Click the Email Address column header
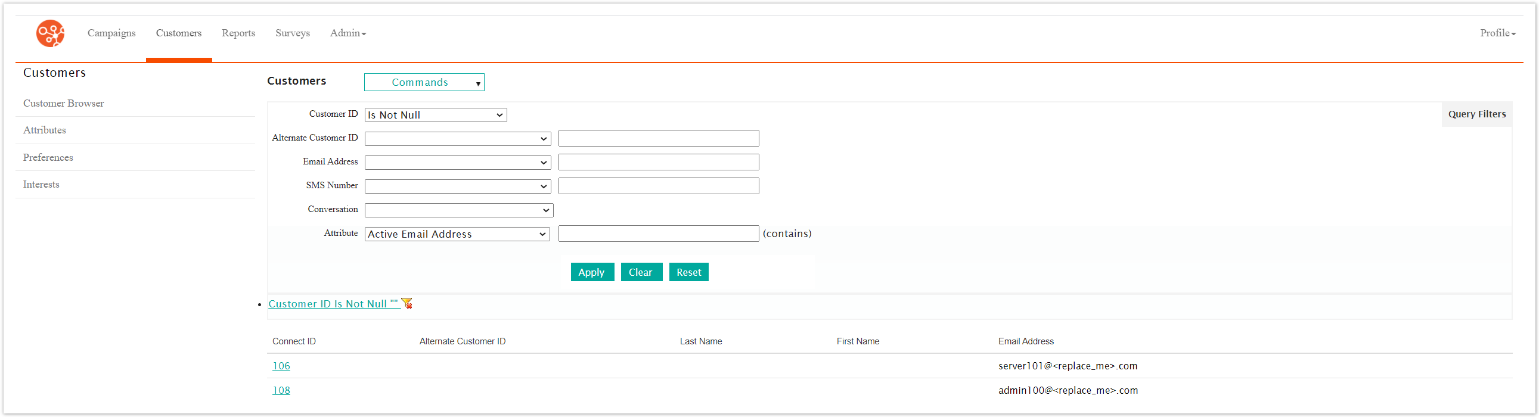1539x417 pixels. (x=1026, y=342)
